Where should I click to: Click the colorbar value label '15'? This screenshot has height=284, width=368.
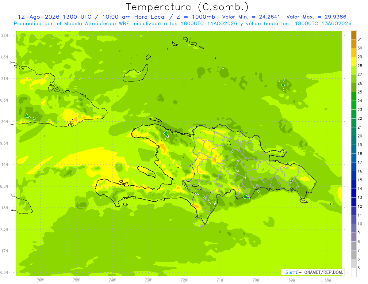(360, 180)
